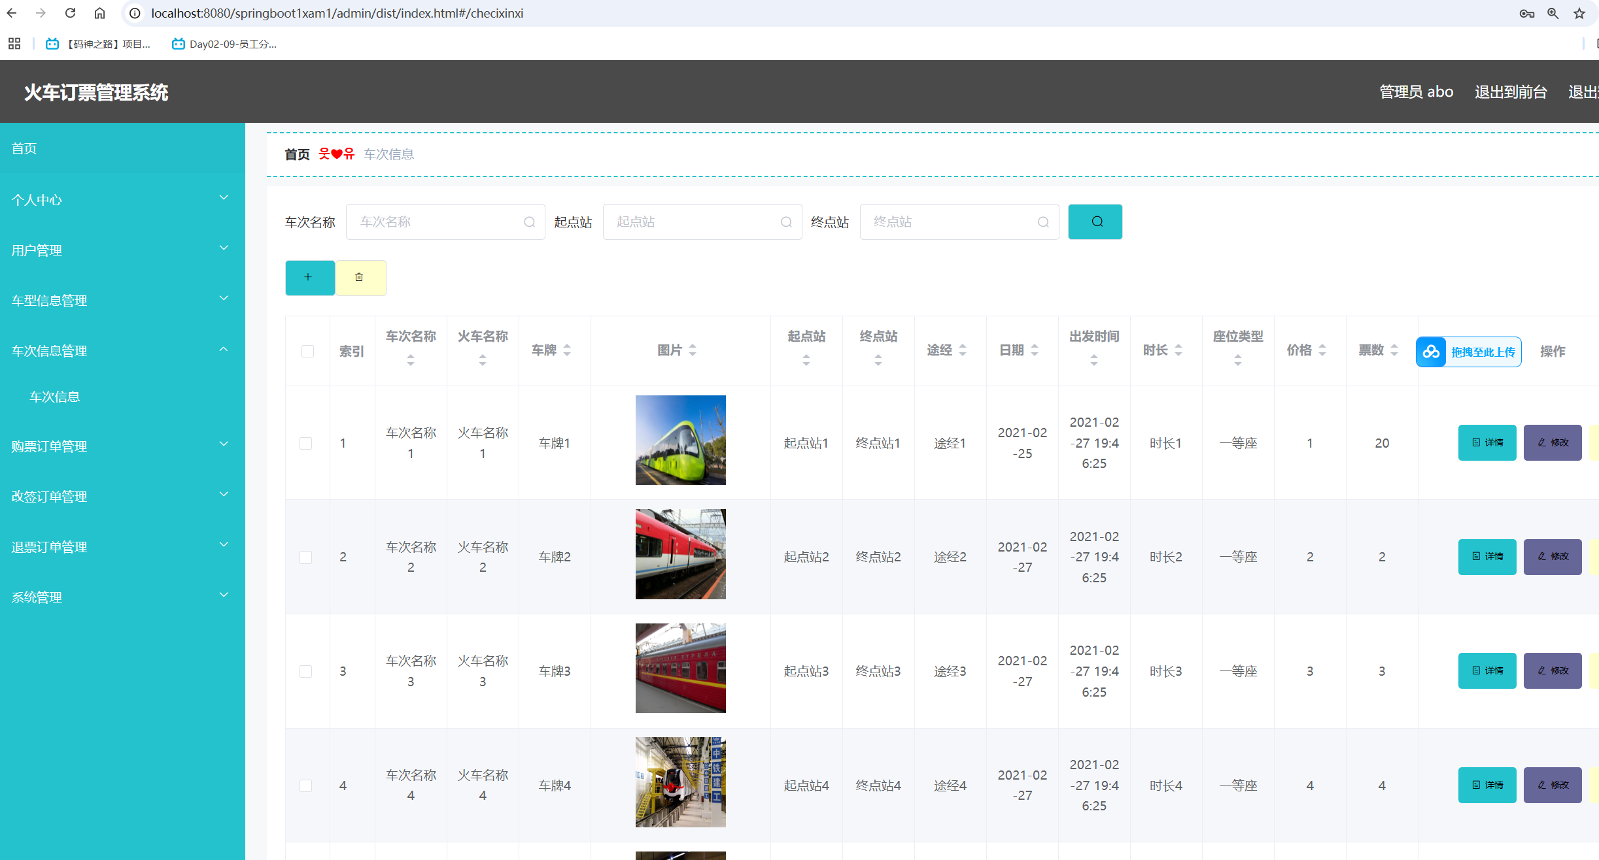Screen dimensions: 1599x860
Task: Expand the 车型信息管理 menu
Action: click(122, 301)
